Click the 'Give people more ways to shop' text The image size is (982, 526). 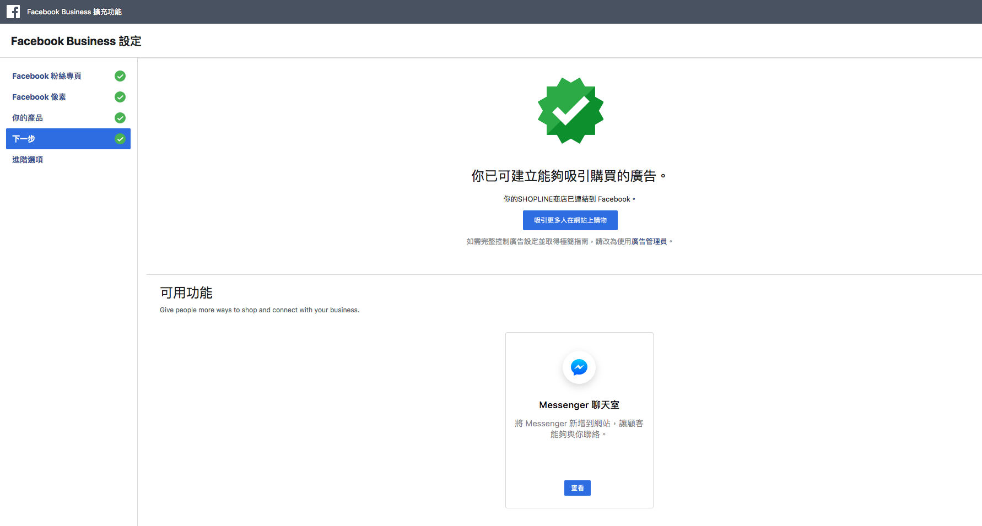click(260, 310)
